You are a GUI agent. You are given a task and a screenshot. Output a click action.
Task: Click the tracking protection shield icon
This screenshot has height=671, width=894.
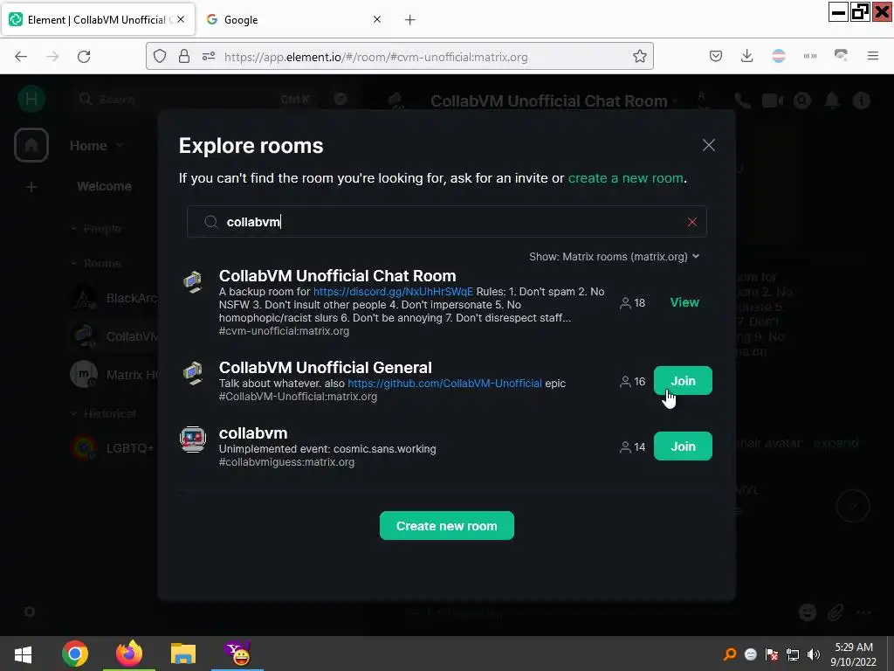pos(160,57)
